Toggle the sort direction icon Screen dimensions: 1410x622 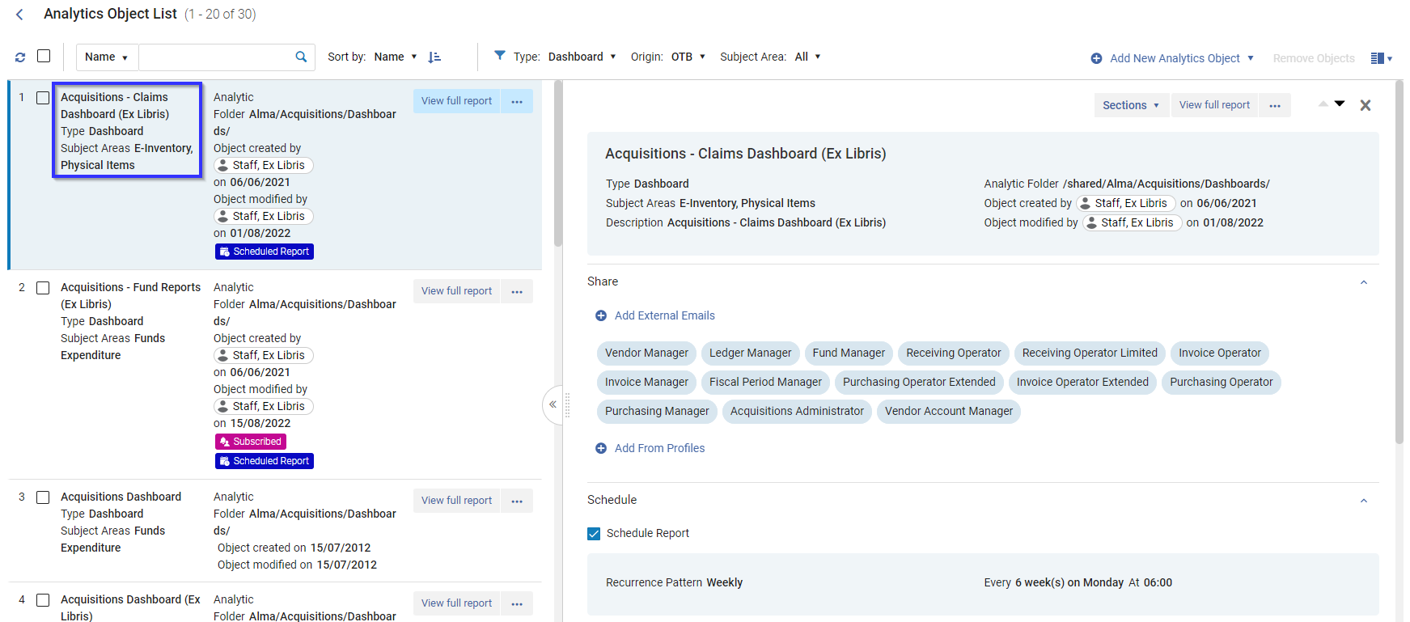click(434, 57)
